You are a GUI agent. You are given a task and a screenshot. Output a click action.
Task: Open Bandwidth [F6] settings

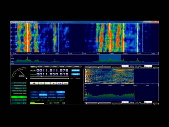point(19,85)
